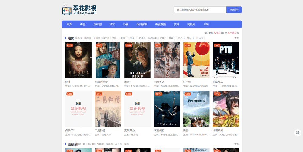
Task: Open 明星库 navigation item
Action: click(x=191, y=24)
